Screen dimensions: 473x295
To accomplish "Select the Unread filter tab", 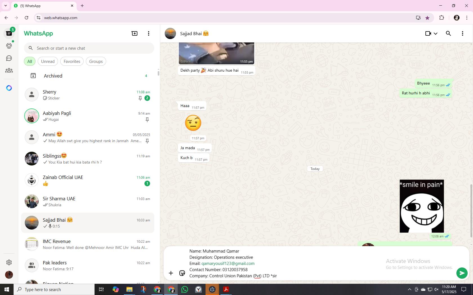I will click(x=48, y=62).
